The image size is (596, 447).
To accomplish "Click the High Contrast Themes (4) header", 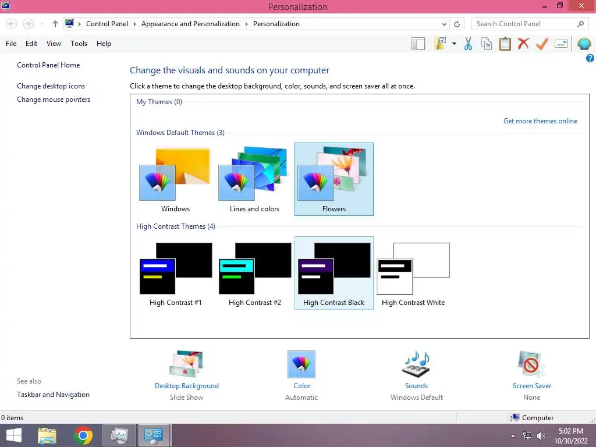I will (176, 226).
